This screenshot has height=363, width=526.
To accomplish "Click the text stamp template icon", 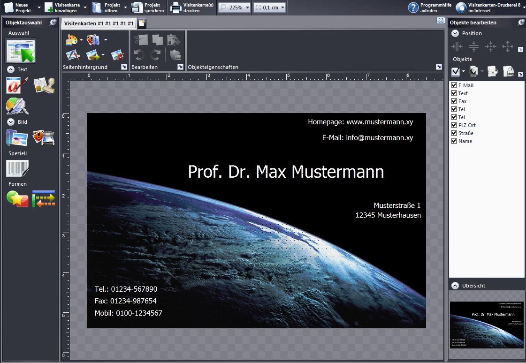I will click(x=44, y=85).
